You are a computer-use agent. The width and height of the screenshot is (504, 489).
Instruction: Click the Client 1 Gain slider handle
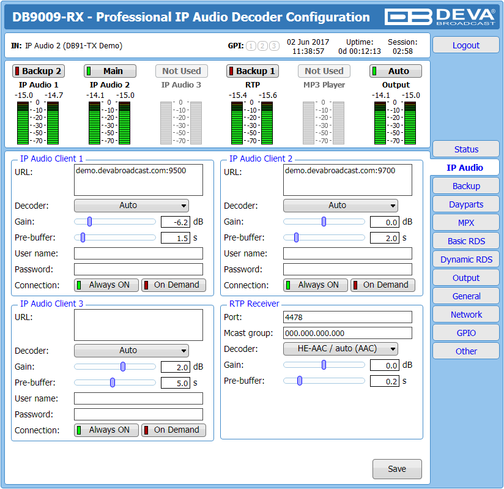point(90,222)
